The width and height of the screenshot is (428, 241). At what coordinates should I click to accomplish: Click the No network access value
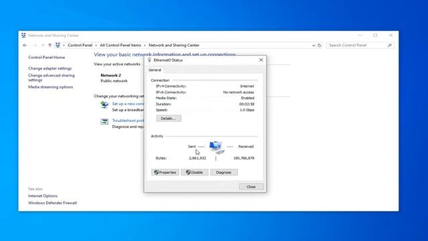click(239, 92)
